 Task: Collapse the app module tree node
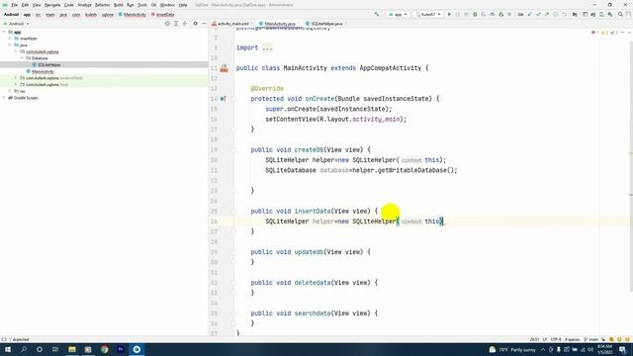point(4,32)
